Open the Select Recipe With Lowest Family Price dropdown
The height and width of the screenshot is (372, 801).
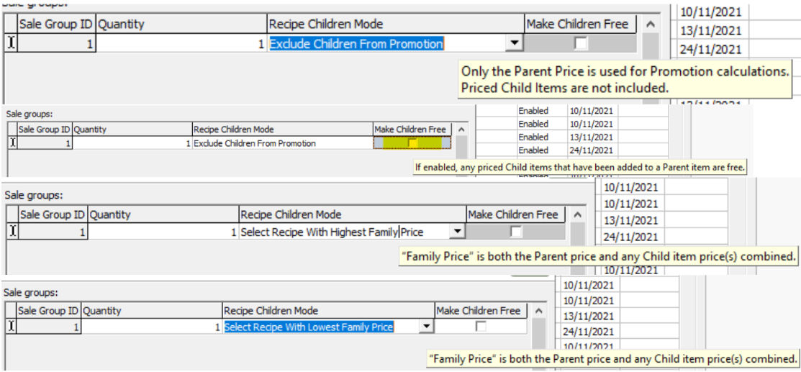pyautogui.click(x=426, y=327)
